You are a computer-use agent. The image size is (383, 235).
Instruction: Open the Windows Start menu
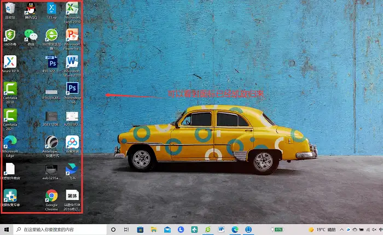7,230
